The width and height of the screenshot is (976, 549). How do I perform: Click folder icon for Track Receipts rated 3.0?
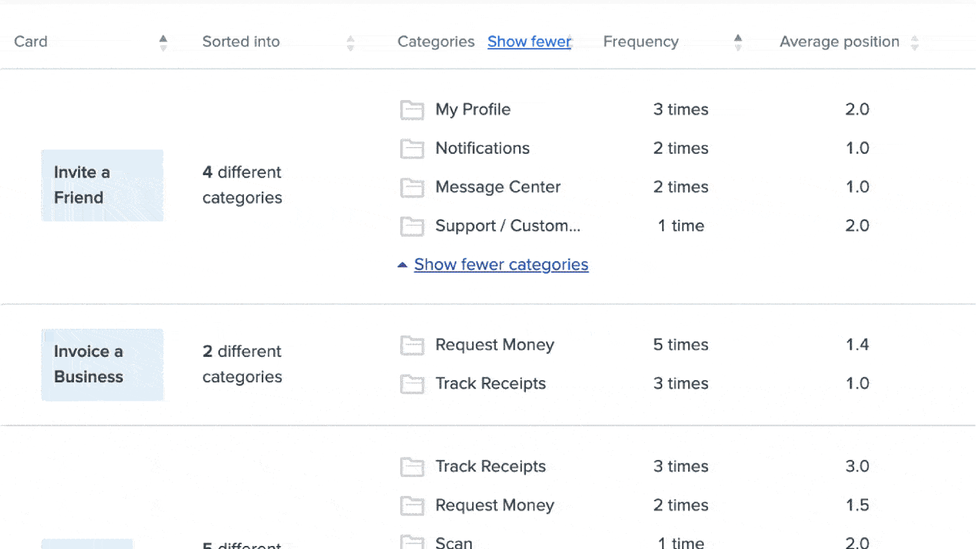coord(412,467)
